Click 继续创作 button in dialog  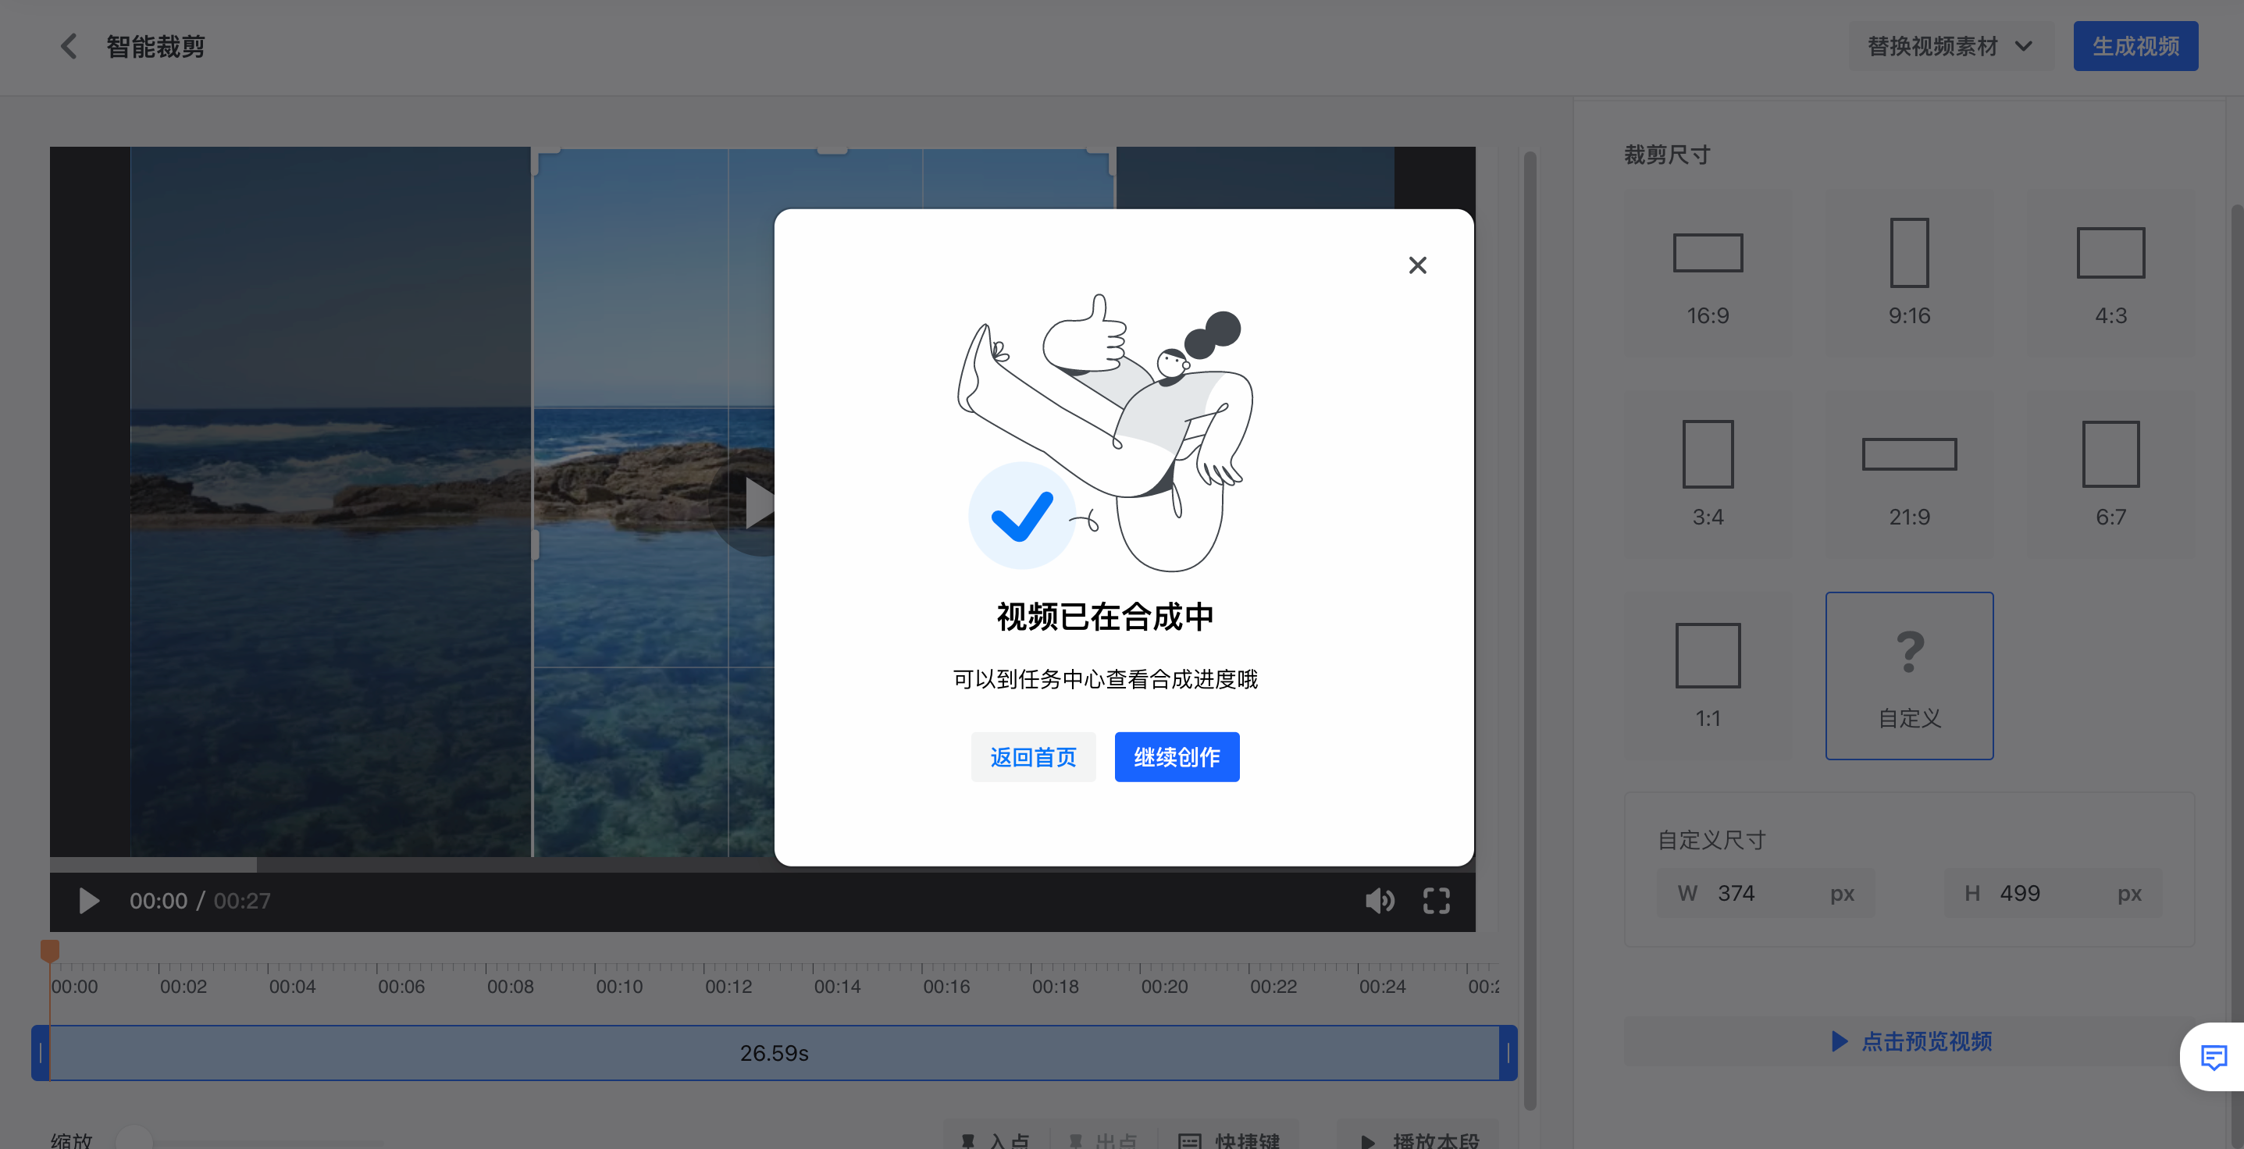coord(1177,757)
